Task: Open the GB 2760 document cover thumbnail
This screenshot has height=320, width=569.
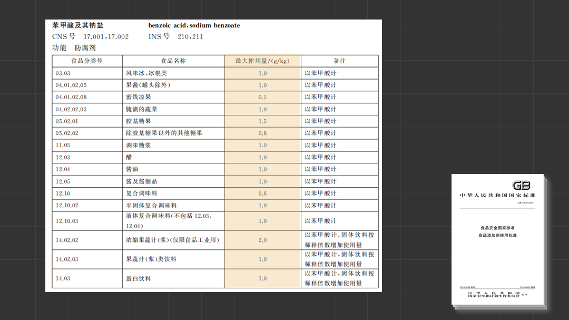Action: pos(497,239)
